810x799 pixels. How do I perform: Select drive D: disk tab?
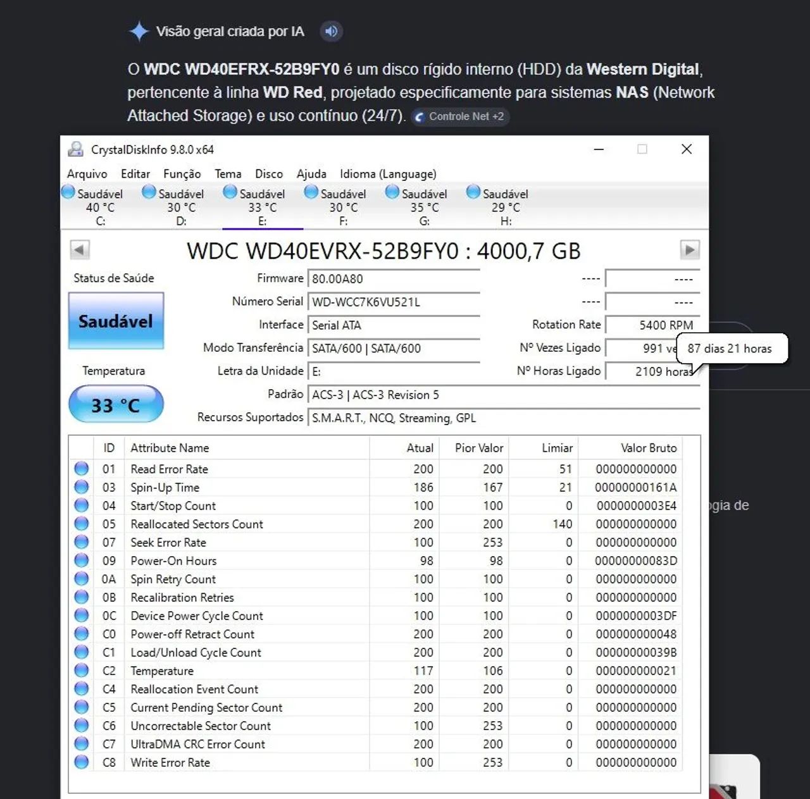point(182,206)
